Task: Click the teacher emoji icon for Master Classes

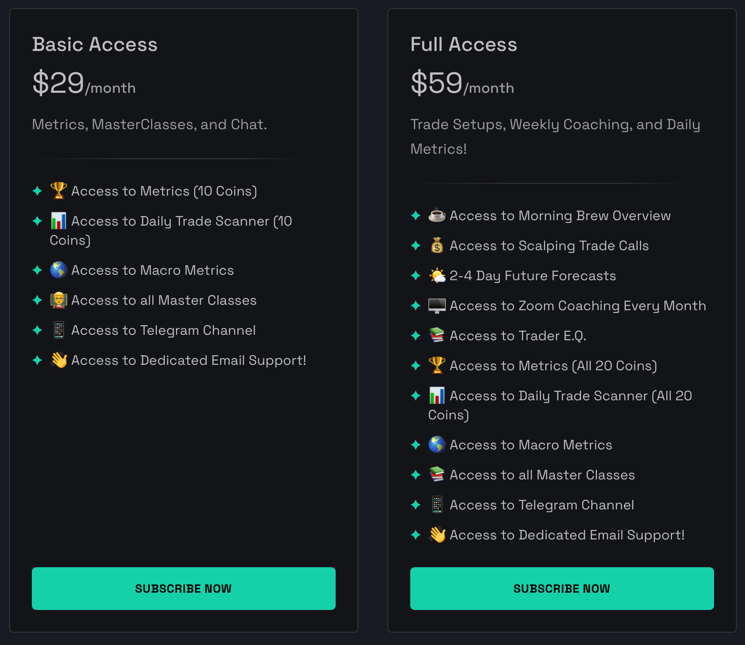Action: coord(59,300)
